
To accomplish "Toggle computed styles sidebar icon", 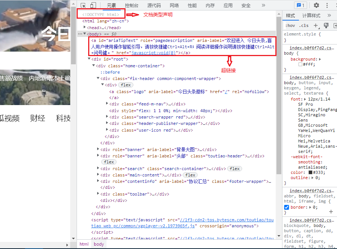I will (335, 25).
